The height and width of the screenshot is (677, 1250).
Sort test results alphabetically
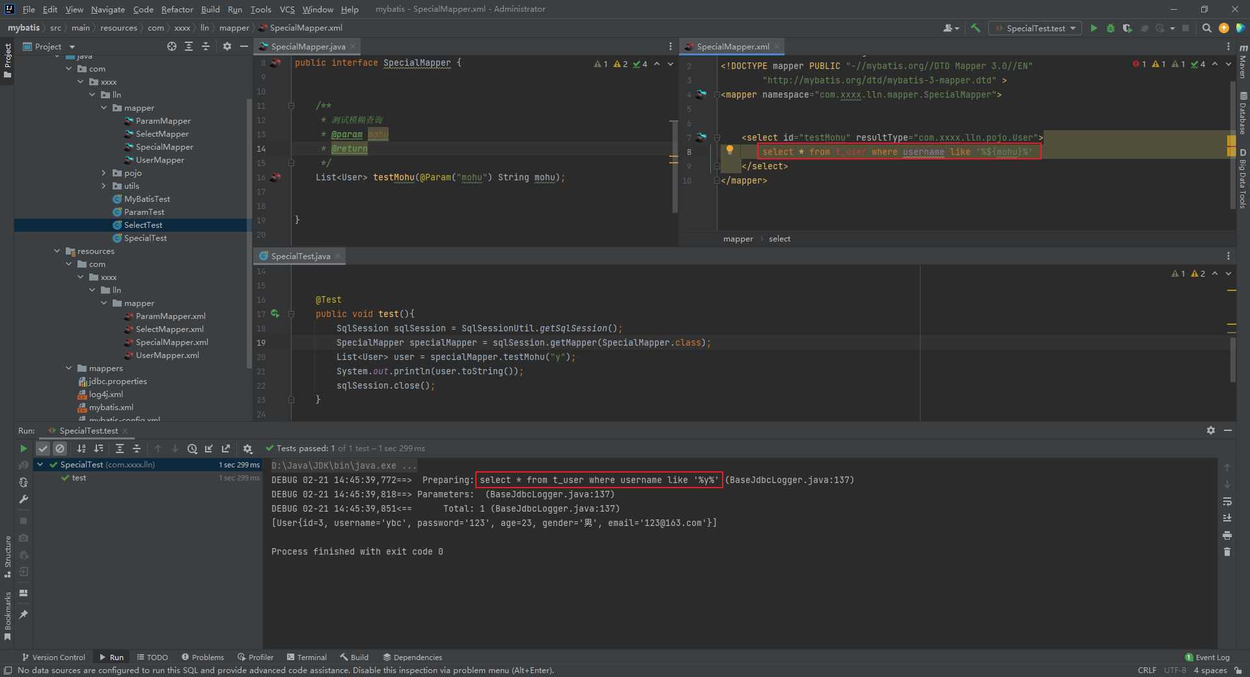[x=81, y=449]
